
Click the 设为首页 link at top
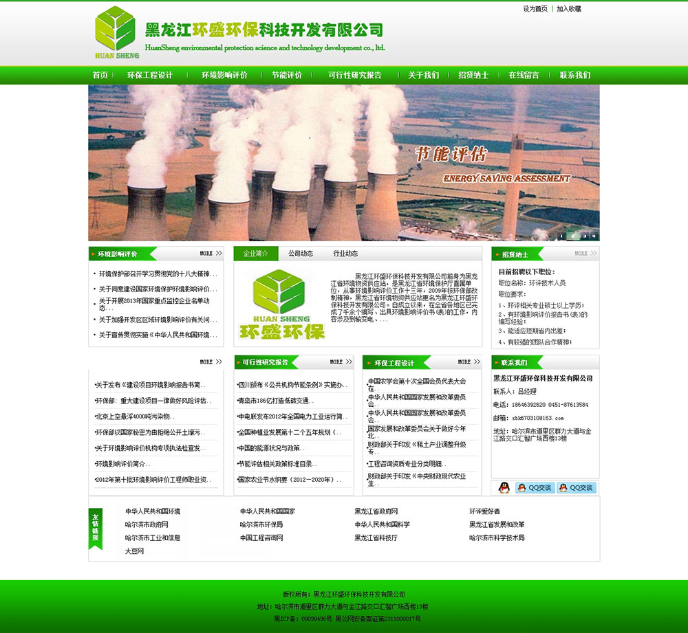pyautogui.click(x=535, y=9)
